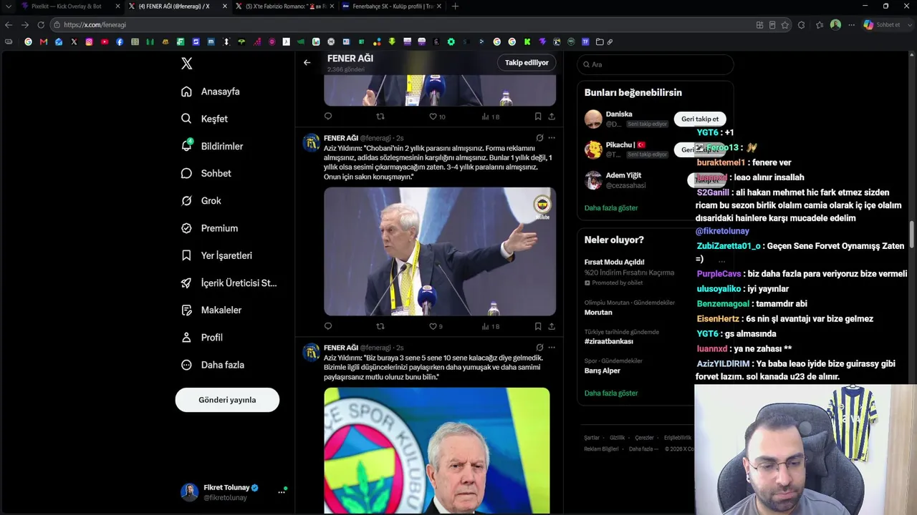The width and height of the screenshot is (917, 515).
Task: Reply to the Chobani post
Action: click(328, 326)
